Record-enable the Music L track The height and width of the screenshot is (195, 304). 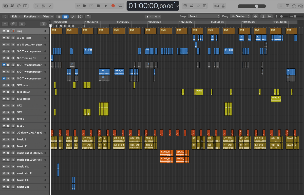tap(13, 139)
